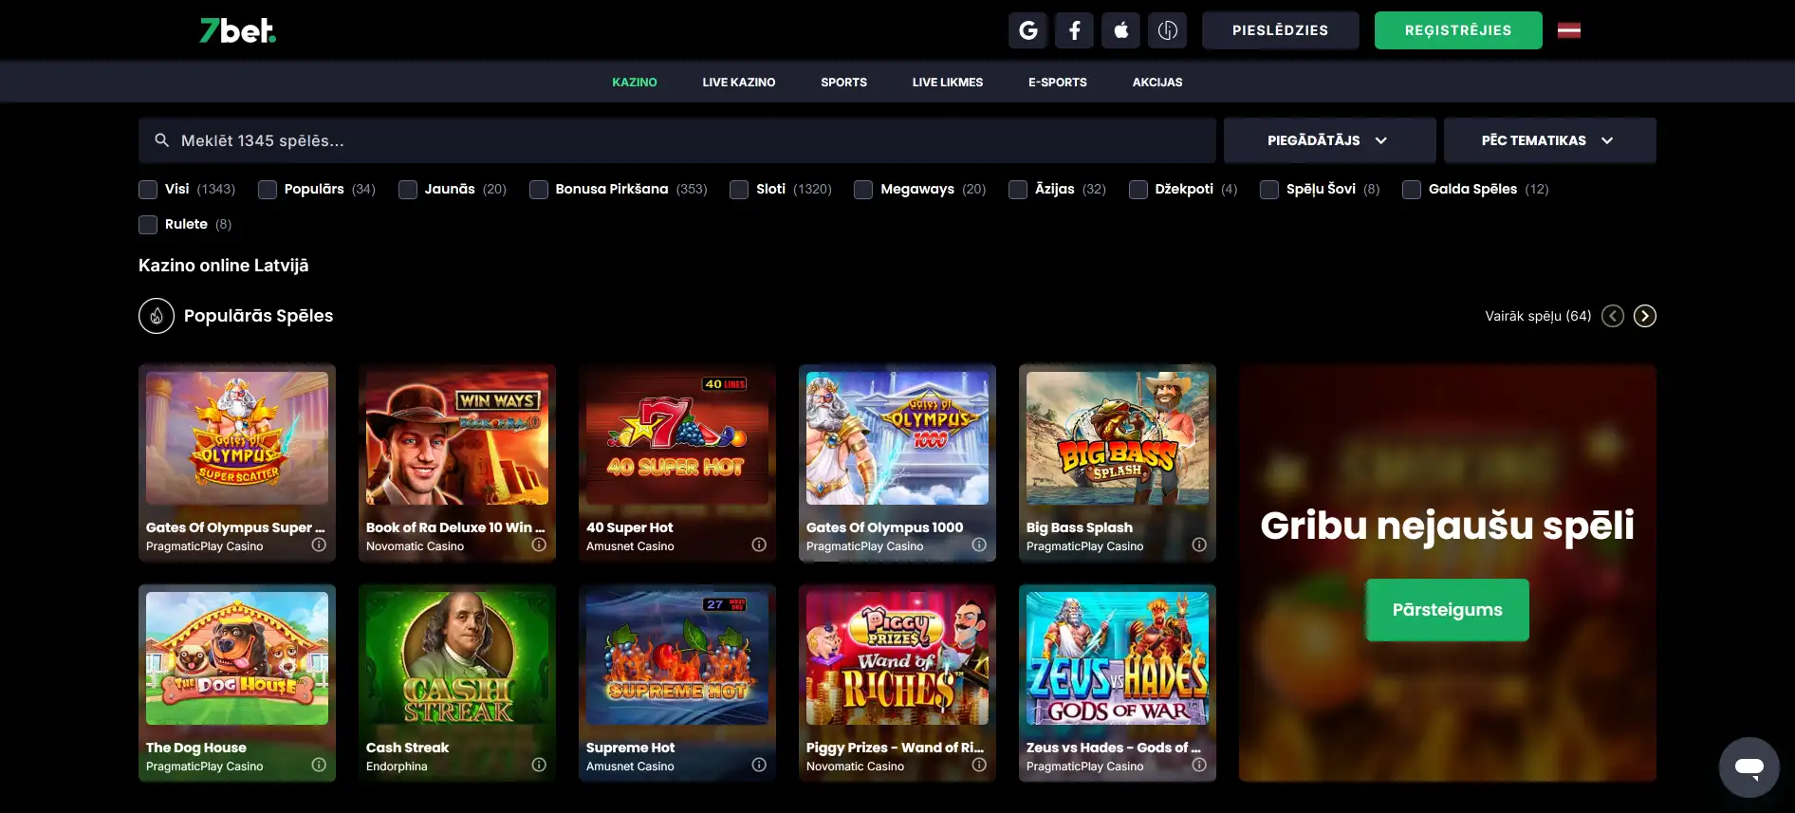The height and width of the screenshot is (813, 1795).
Task: Expand the Piegādātājs dropdown
Action: click(1329, 140)
